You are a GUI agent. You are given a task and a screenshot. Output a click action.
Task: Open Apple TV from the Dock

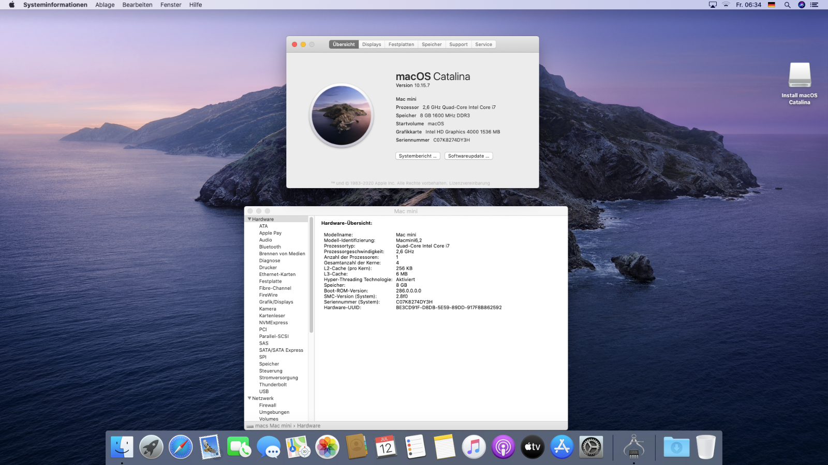[533, 447]
